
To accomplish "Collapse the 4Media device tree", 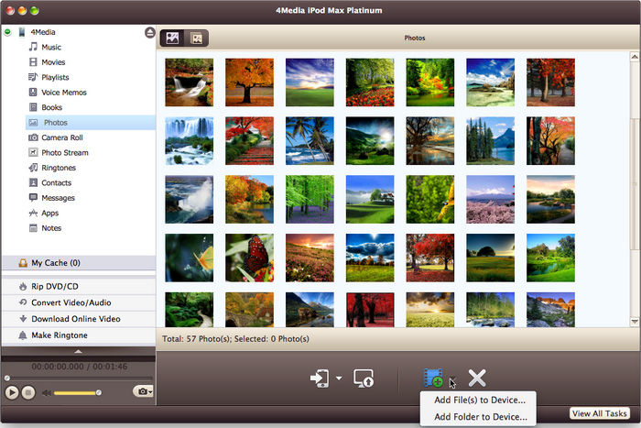I will click(8, 32).
